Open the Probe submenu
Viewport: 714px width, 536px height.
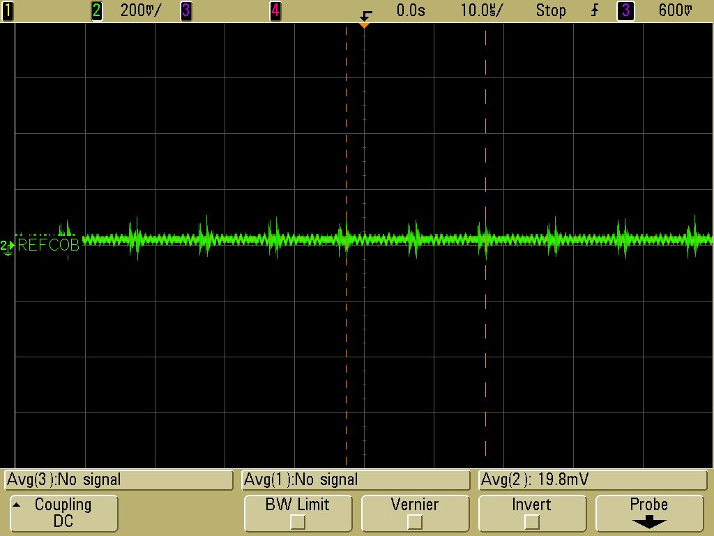649,513
